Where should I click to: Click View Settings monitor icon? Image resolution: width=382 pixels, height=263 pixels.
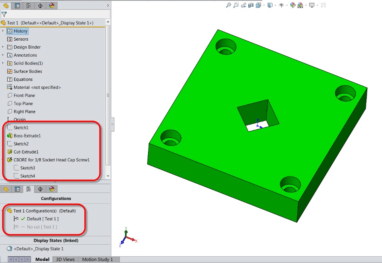312,5
